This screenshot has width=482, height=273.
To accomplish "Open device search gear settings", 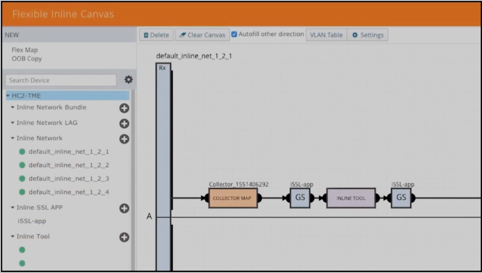I will (x=129, y=80).
